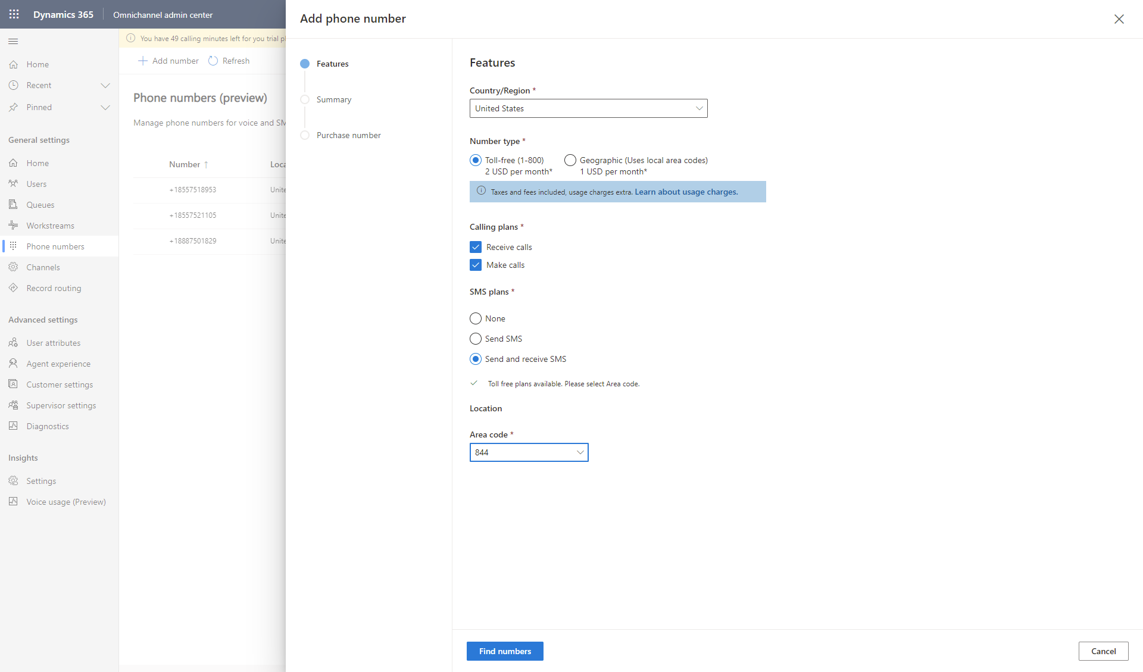The width and height of the screenshot is (1143, 672).
Task: Navigate to the Summary step
Action: [335, 99]
